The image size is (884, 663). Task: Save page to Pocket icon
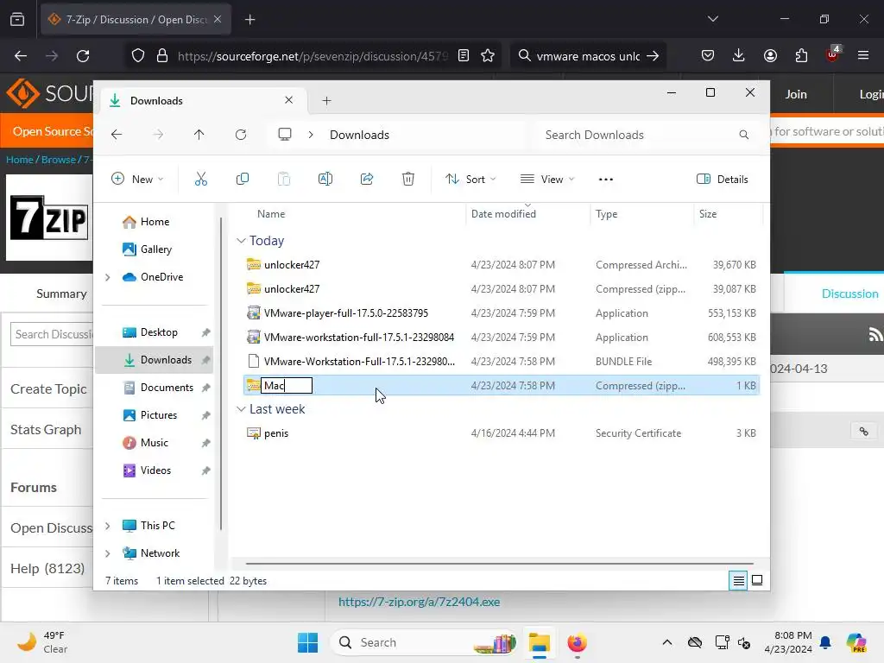pos(708,56)
